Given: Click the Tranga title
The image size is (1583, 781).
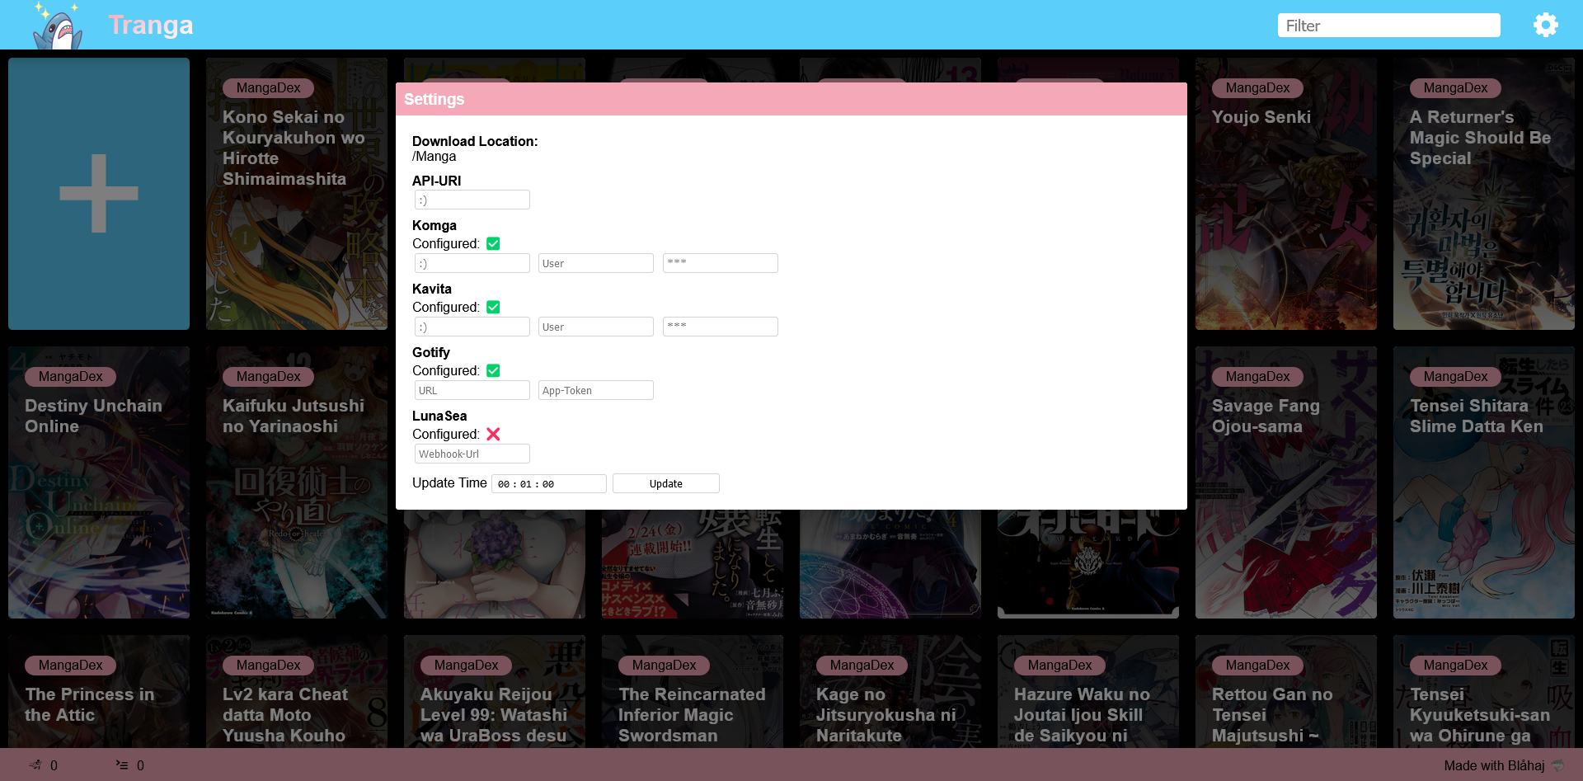Looking at the screenshot, I should [151, 25].
